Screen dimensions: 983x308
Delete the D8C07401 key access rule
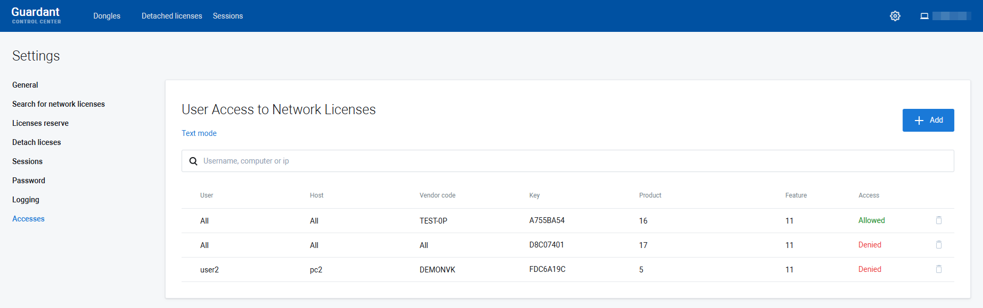(x=939, y=245)
